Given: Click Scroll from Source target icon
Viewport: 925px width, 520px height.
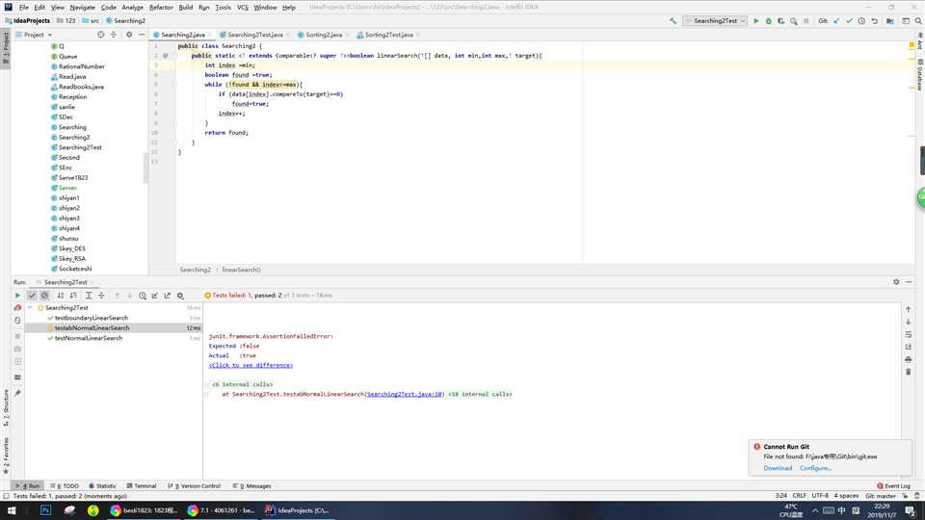Looking at the screenshot, I should point(101,35).
